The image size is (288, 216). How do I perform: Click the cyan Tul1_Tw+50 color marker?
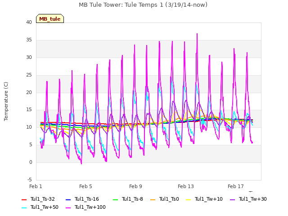click(24, 208)
